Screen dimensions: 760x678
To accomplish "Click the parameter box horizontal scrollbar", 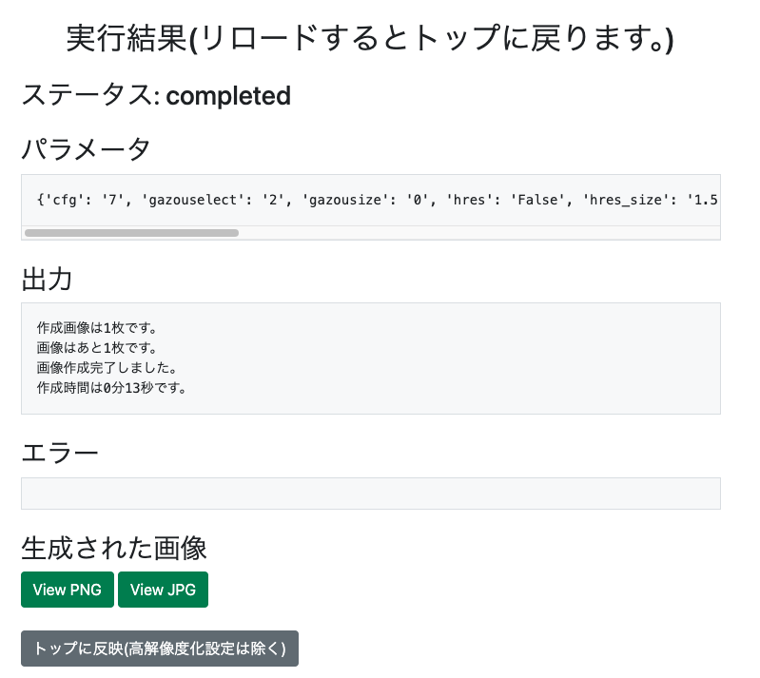I will [x=131, y=233].
